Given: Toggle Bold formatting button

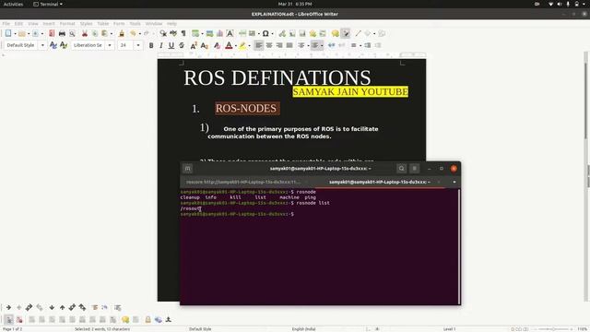Looking at the screenshot, I should click(x=151, y=45).
